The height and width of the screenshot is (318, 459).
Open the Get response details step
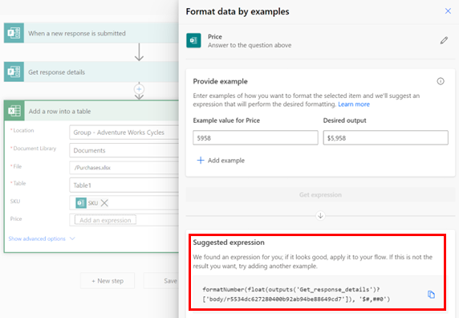(91, 71)
